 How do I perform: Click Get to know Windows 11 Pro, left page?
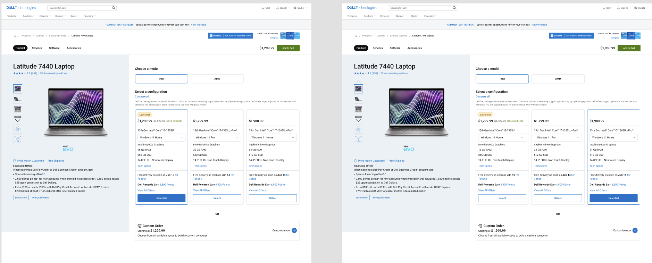point(238,35)
